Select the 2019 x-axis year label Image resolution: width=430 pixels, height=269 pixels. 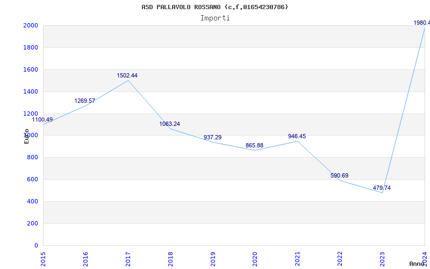213,259
